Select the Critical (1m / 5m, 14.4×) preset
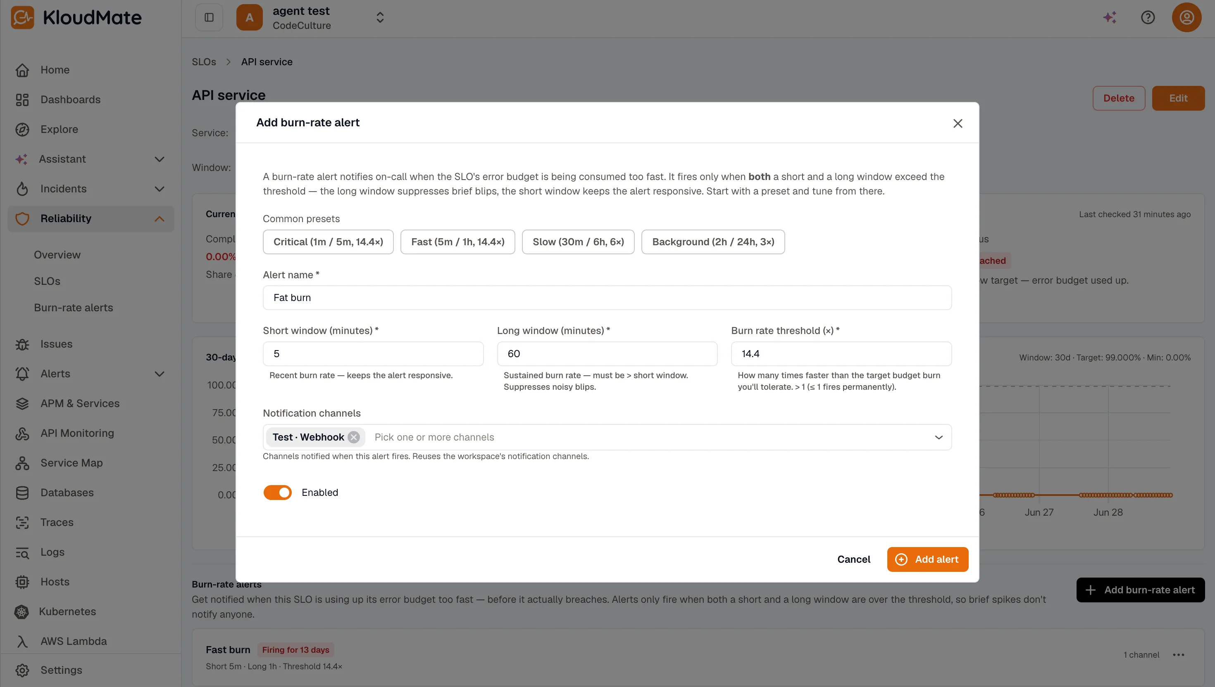Image resolution: width=1215 pixels, height=687 pixels. point(328,242)
